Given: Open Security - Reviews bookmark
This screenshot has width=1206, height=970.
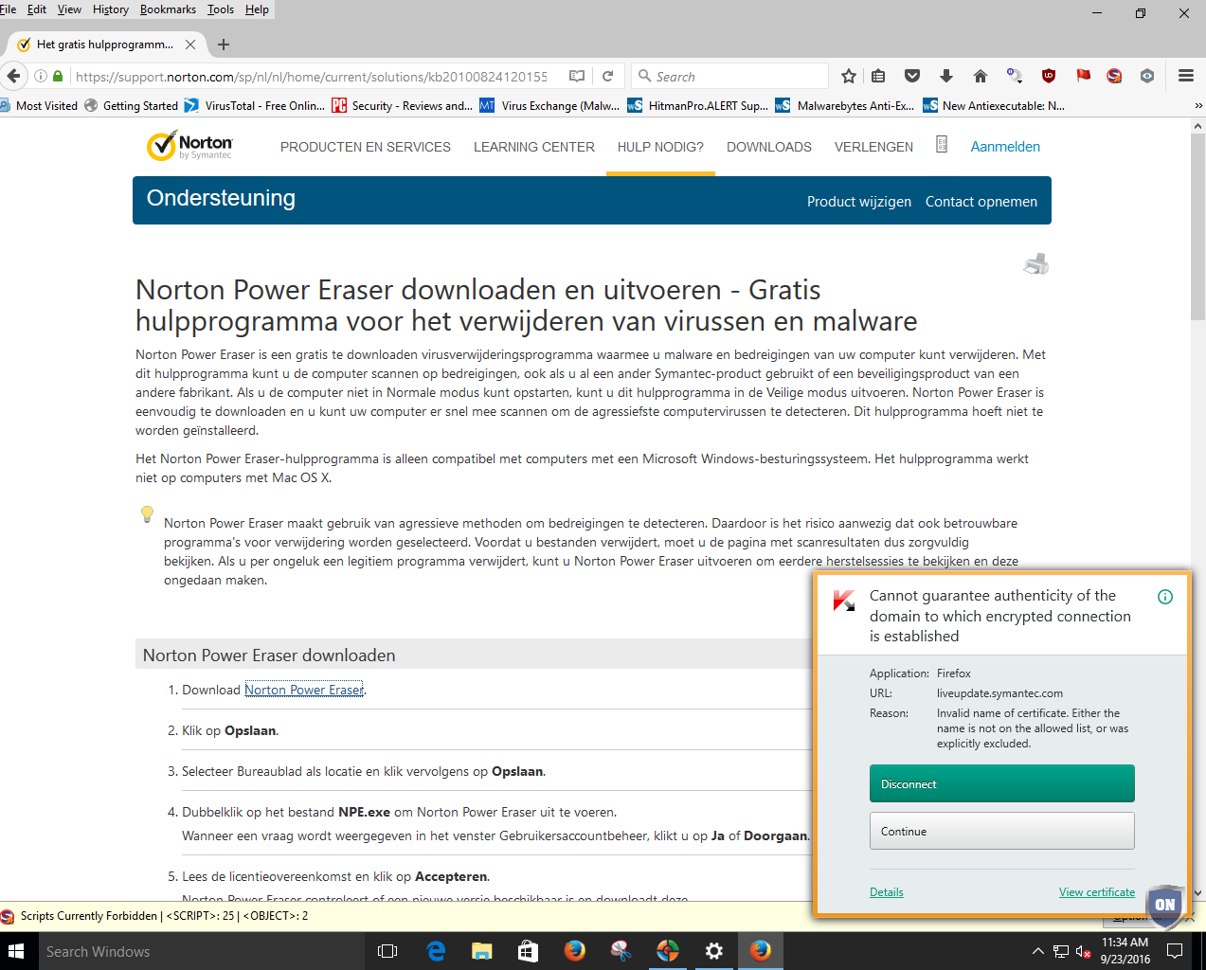Looking at the screenshot, I should (403, 105).
